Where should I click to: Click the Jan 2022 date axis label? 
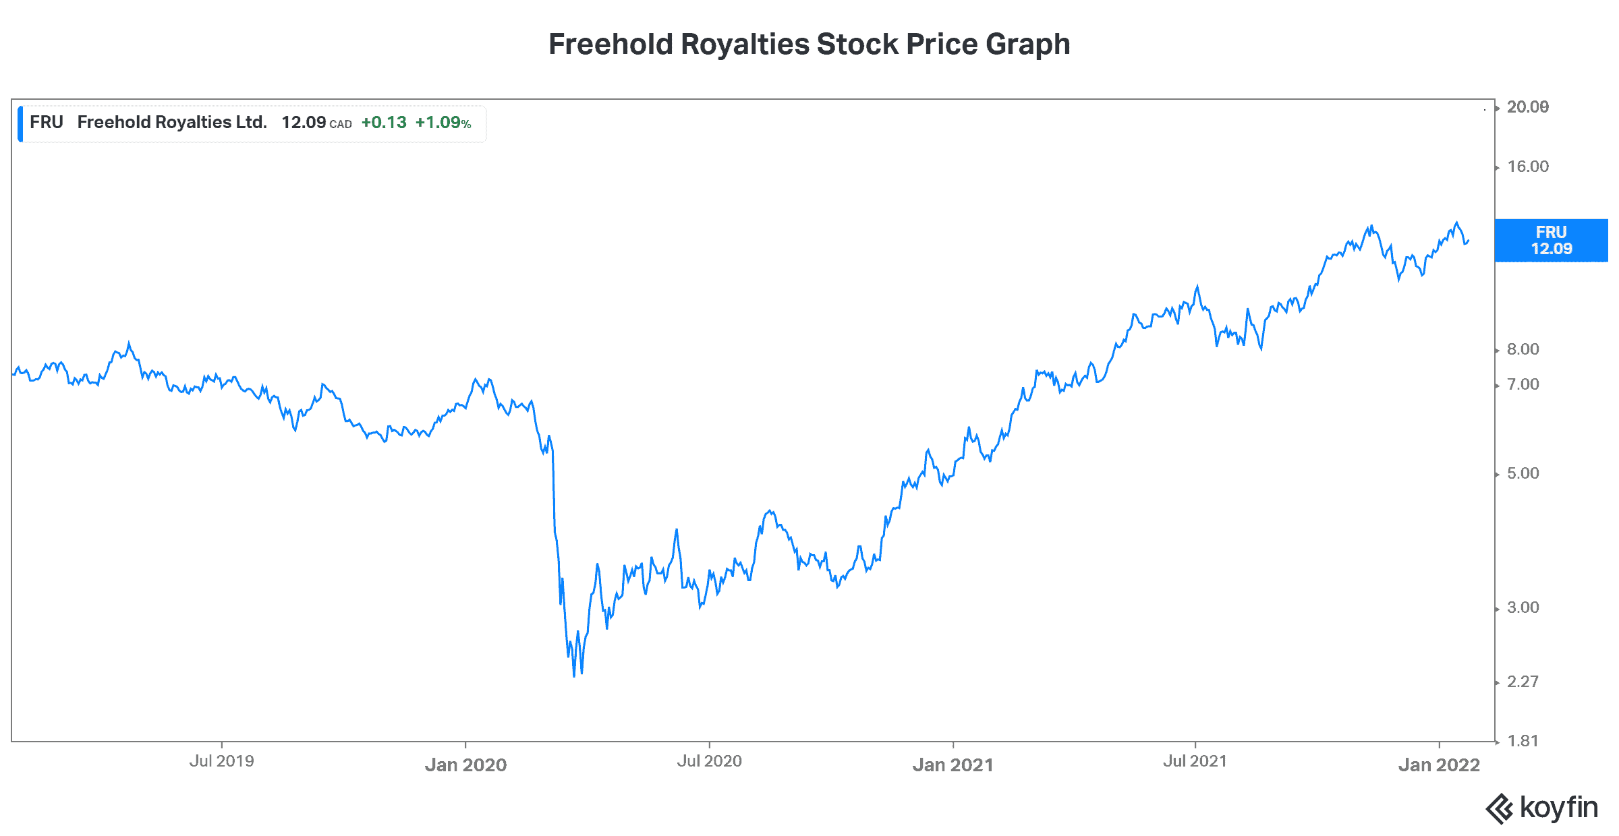(x=1439, y=765)
